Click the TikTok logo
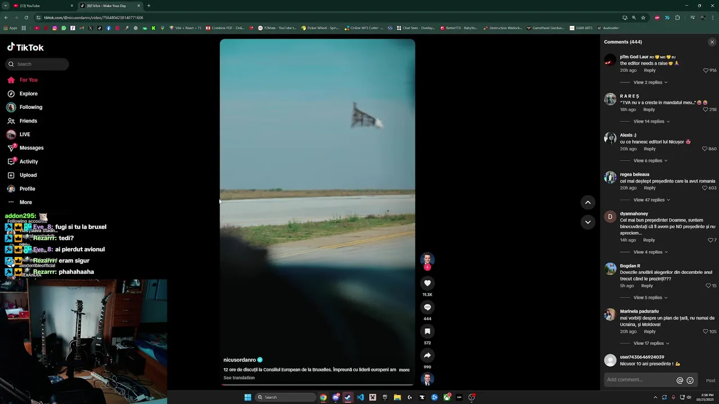 pyautogui.click(x=25, y=48)
